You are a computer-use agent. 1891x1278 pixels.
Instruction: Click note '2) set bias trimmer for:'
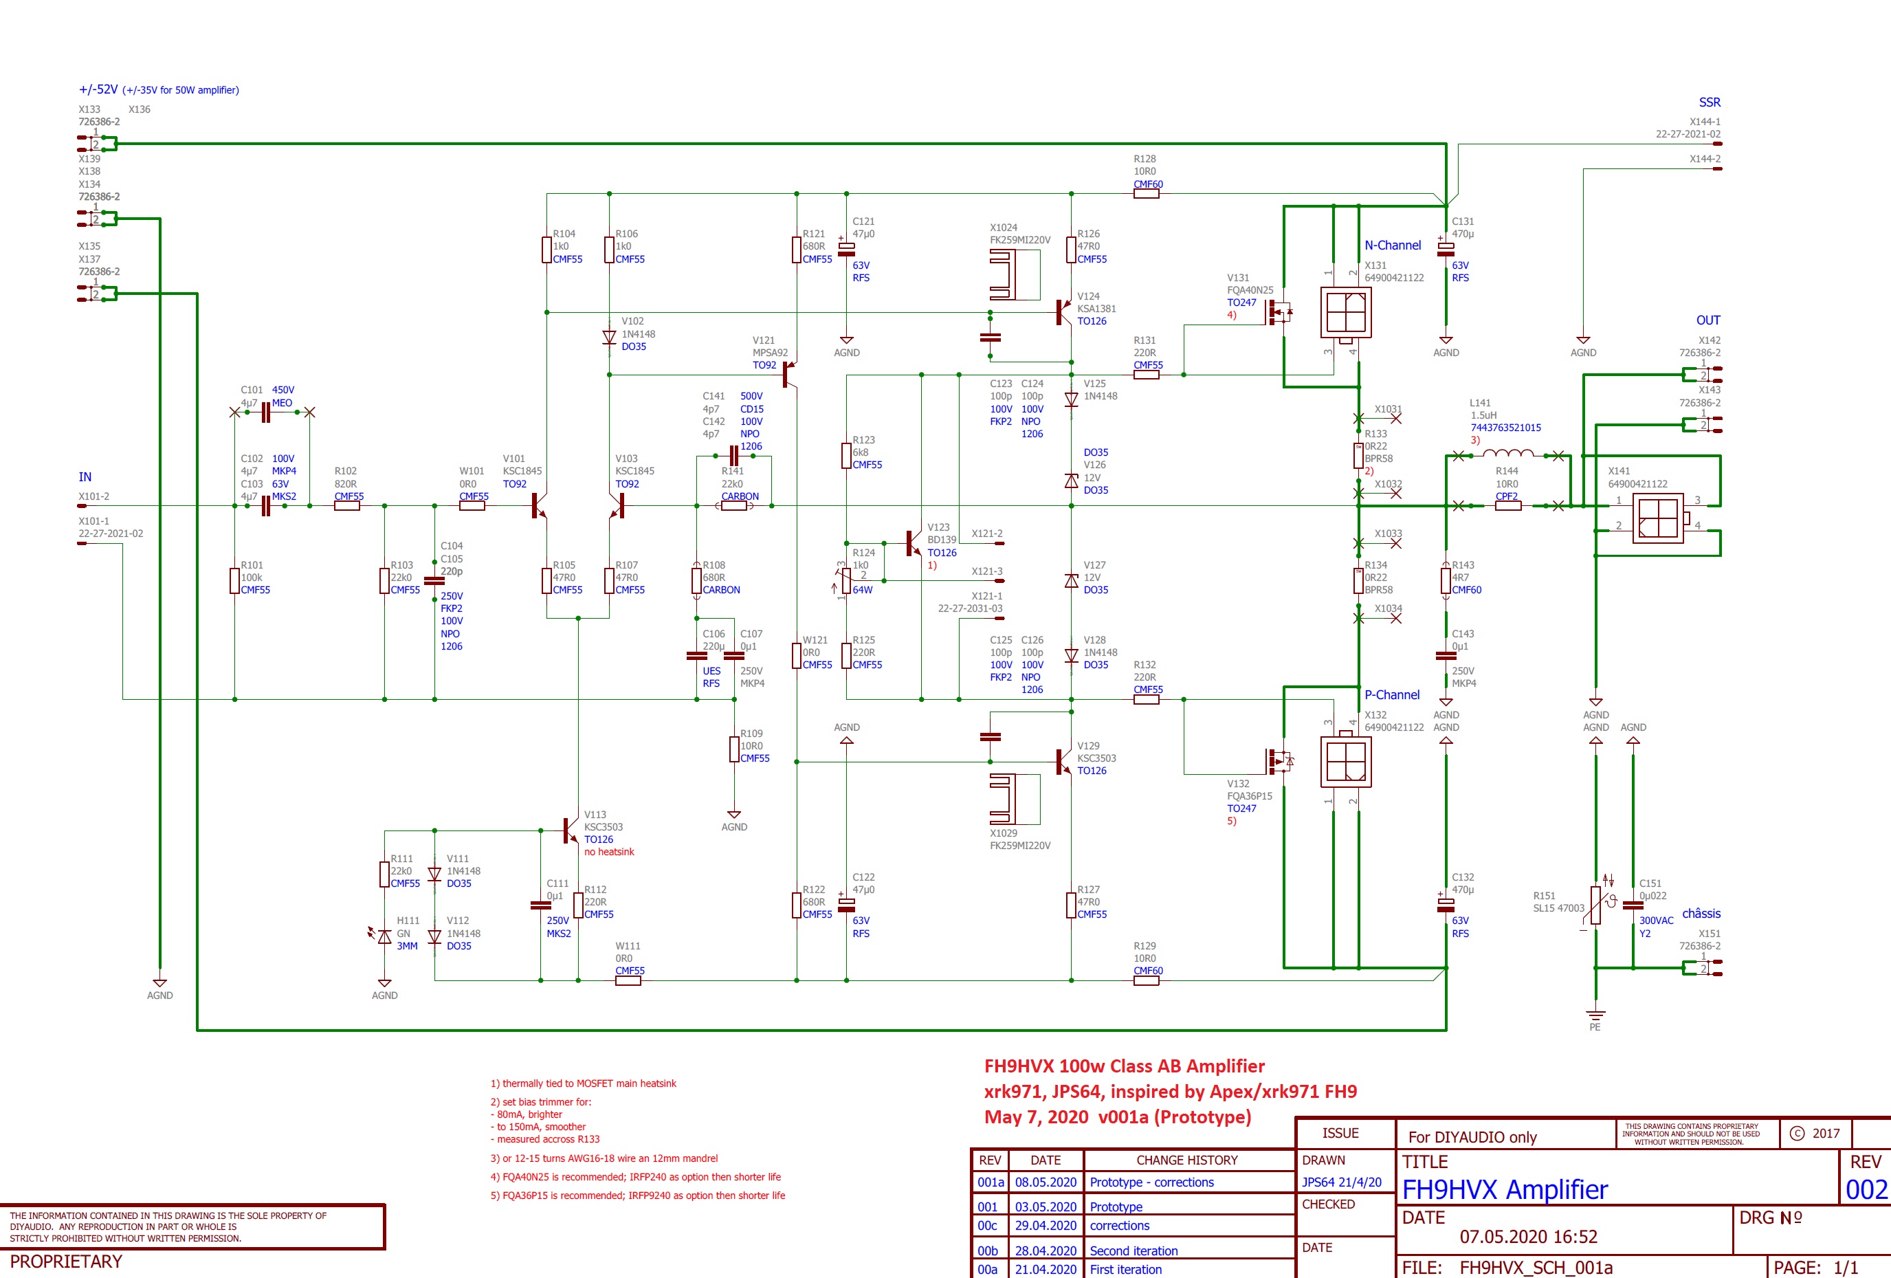pos(540,1102)
